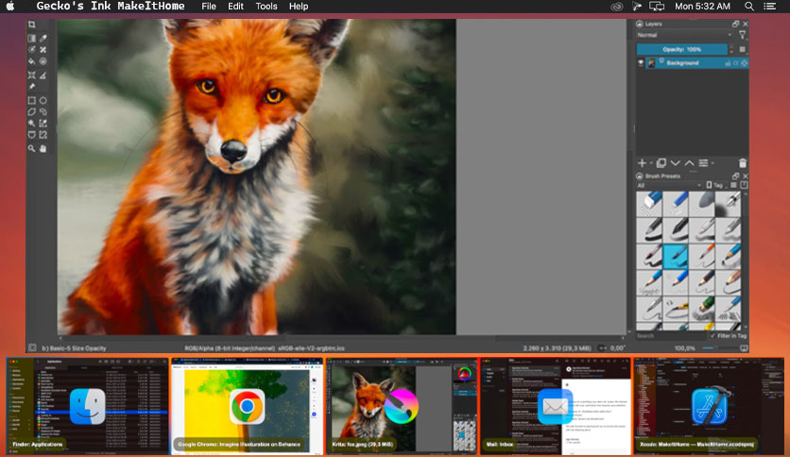Select the Rectangular Selection tool
The width and height of the screenshot is (790, 457).
32,100
